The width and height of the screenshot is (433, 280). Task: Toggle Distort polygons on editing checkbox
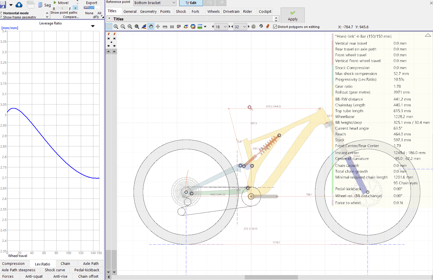275,27
